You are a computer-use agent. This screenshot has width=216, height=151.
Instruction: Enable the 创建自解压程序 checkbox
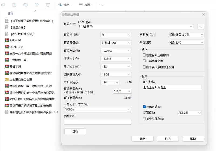pyautogui.click(x=144, y=55)
